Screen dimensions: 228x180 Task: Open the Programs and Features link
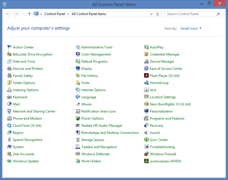coord(167,118)
